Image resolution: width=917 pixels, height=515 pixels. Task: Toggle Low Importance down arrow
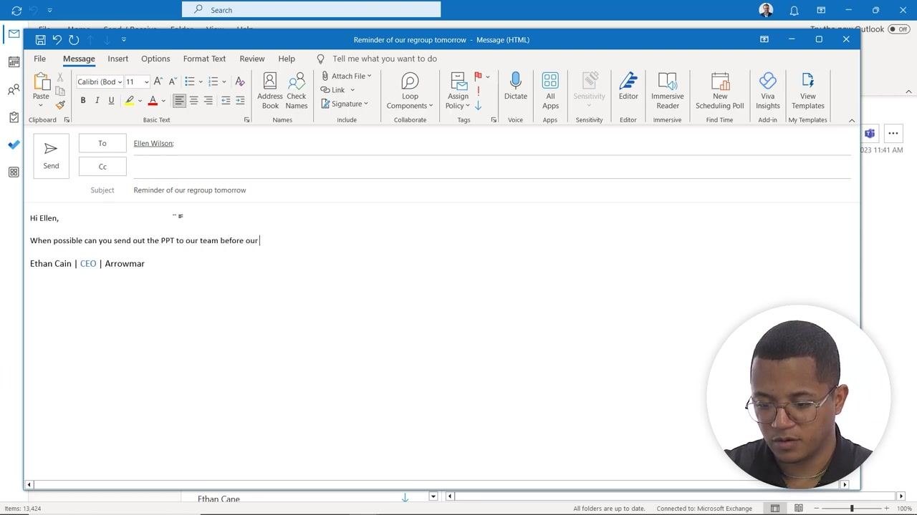478,106
